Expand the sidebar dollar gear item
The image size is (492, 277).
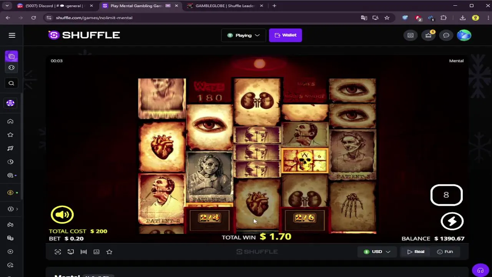(x=13, y=209)
